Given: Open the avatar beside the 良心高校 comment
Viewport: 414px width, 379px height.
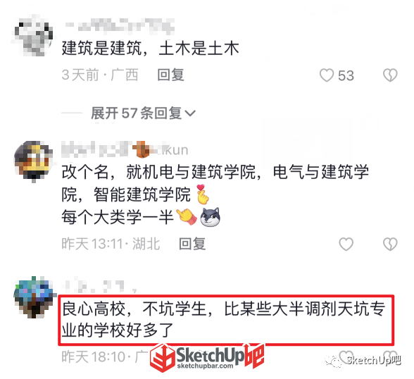Looking at the screenshot, I should 34,297.
